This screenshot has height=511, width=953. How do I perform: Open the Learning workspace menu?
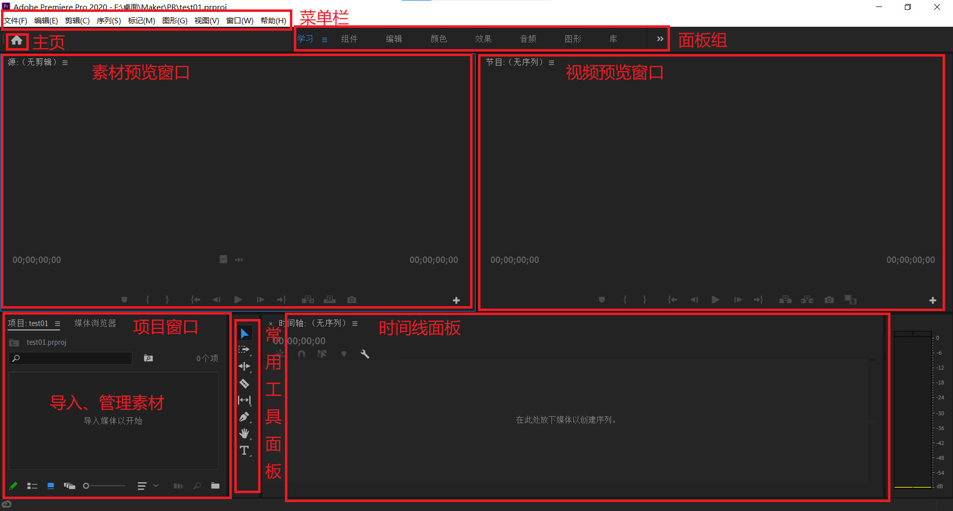[x=324, y=40]
